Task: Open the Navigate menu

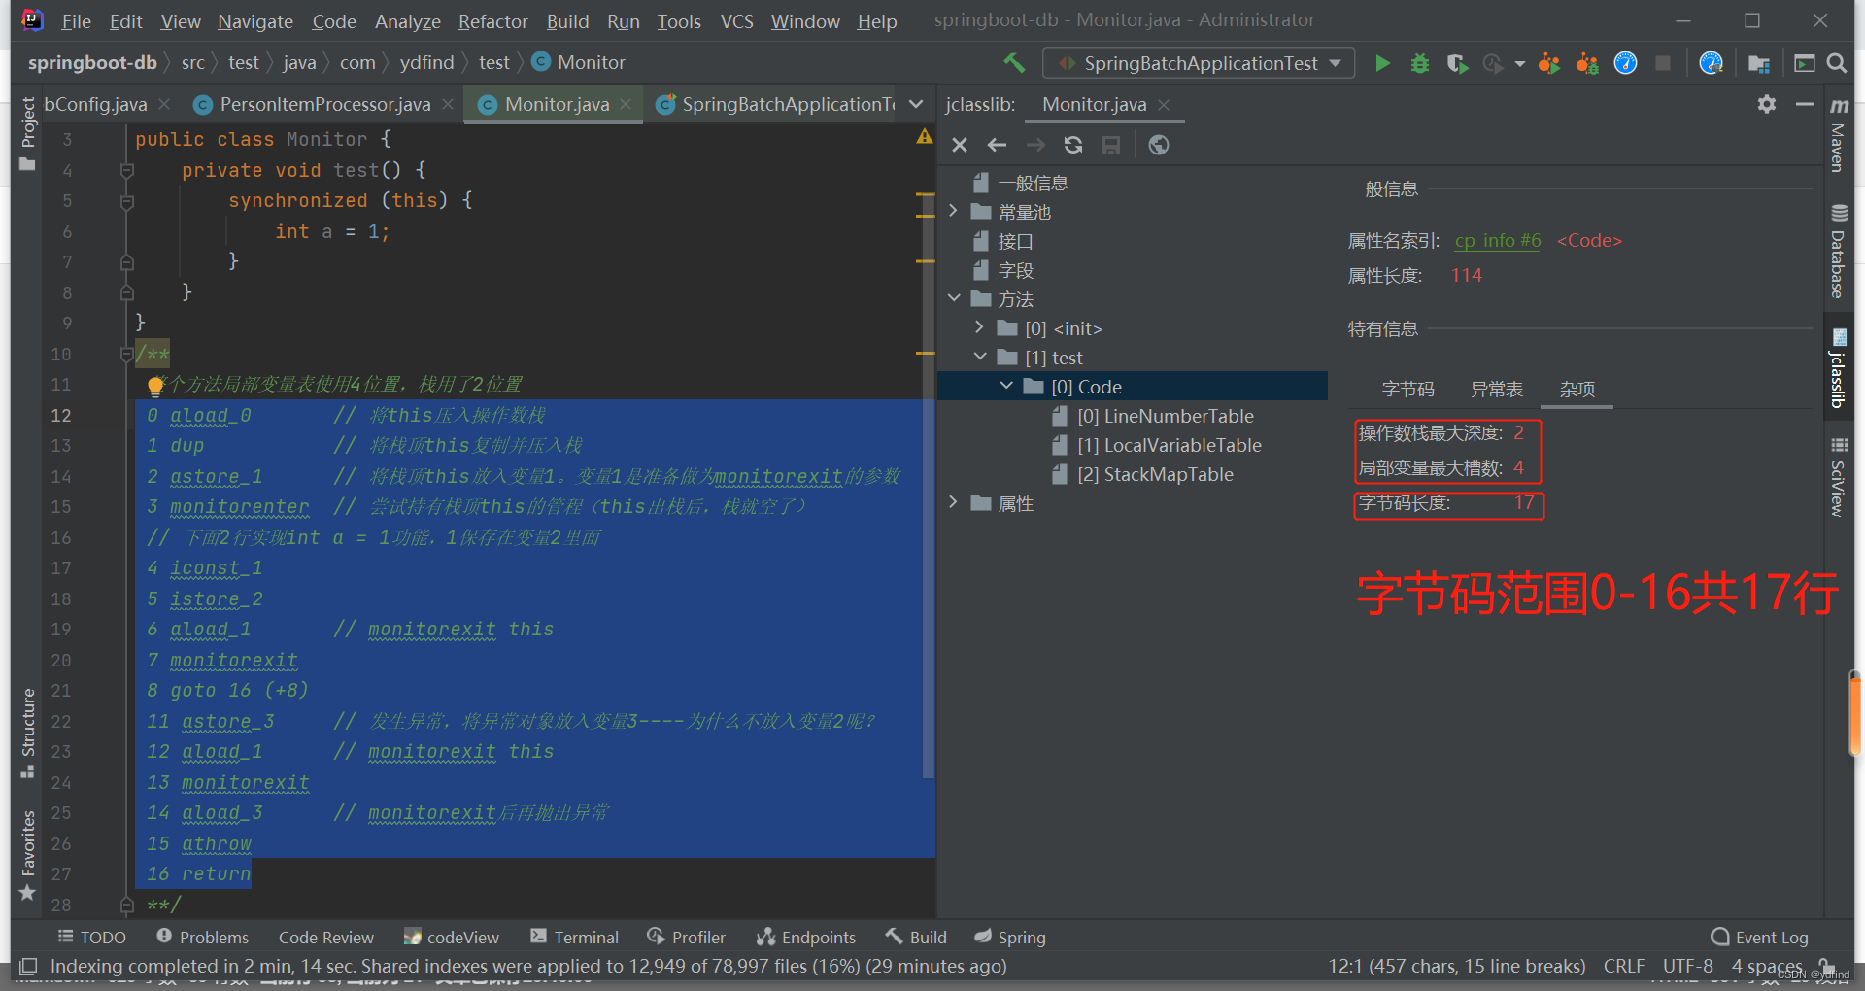Action: [x=255, y=21]
